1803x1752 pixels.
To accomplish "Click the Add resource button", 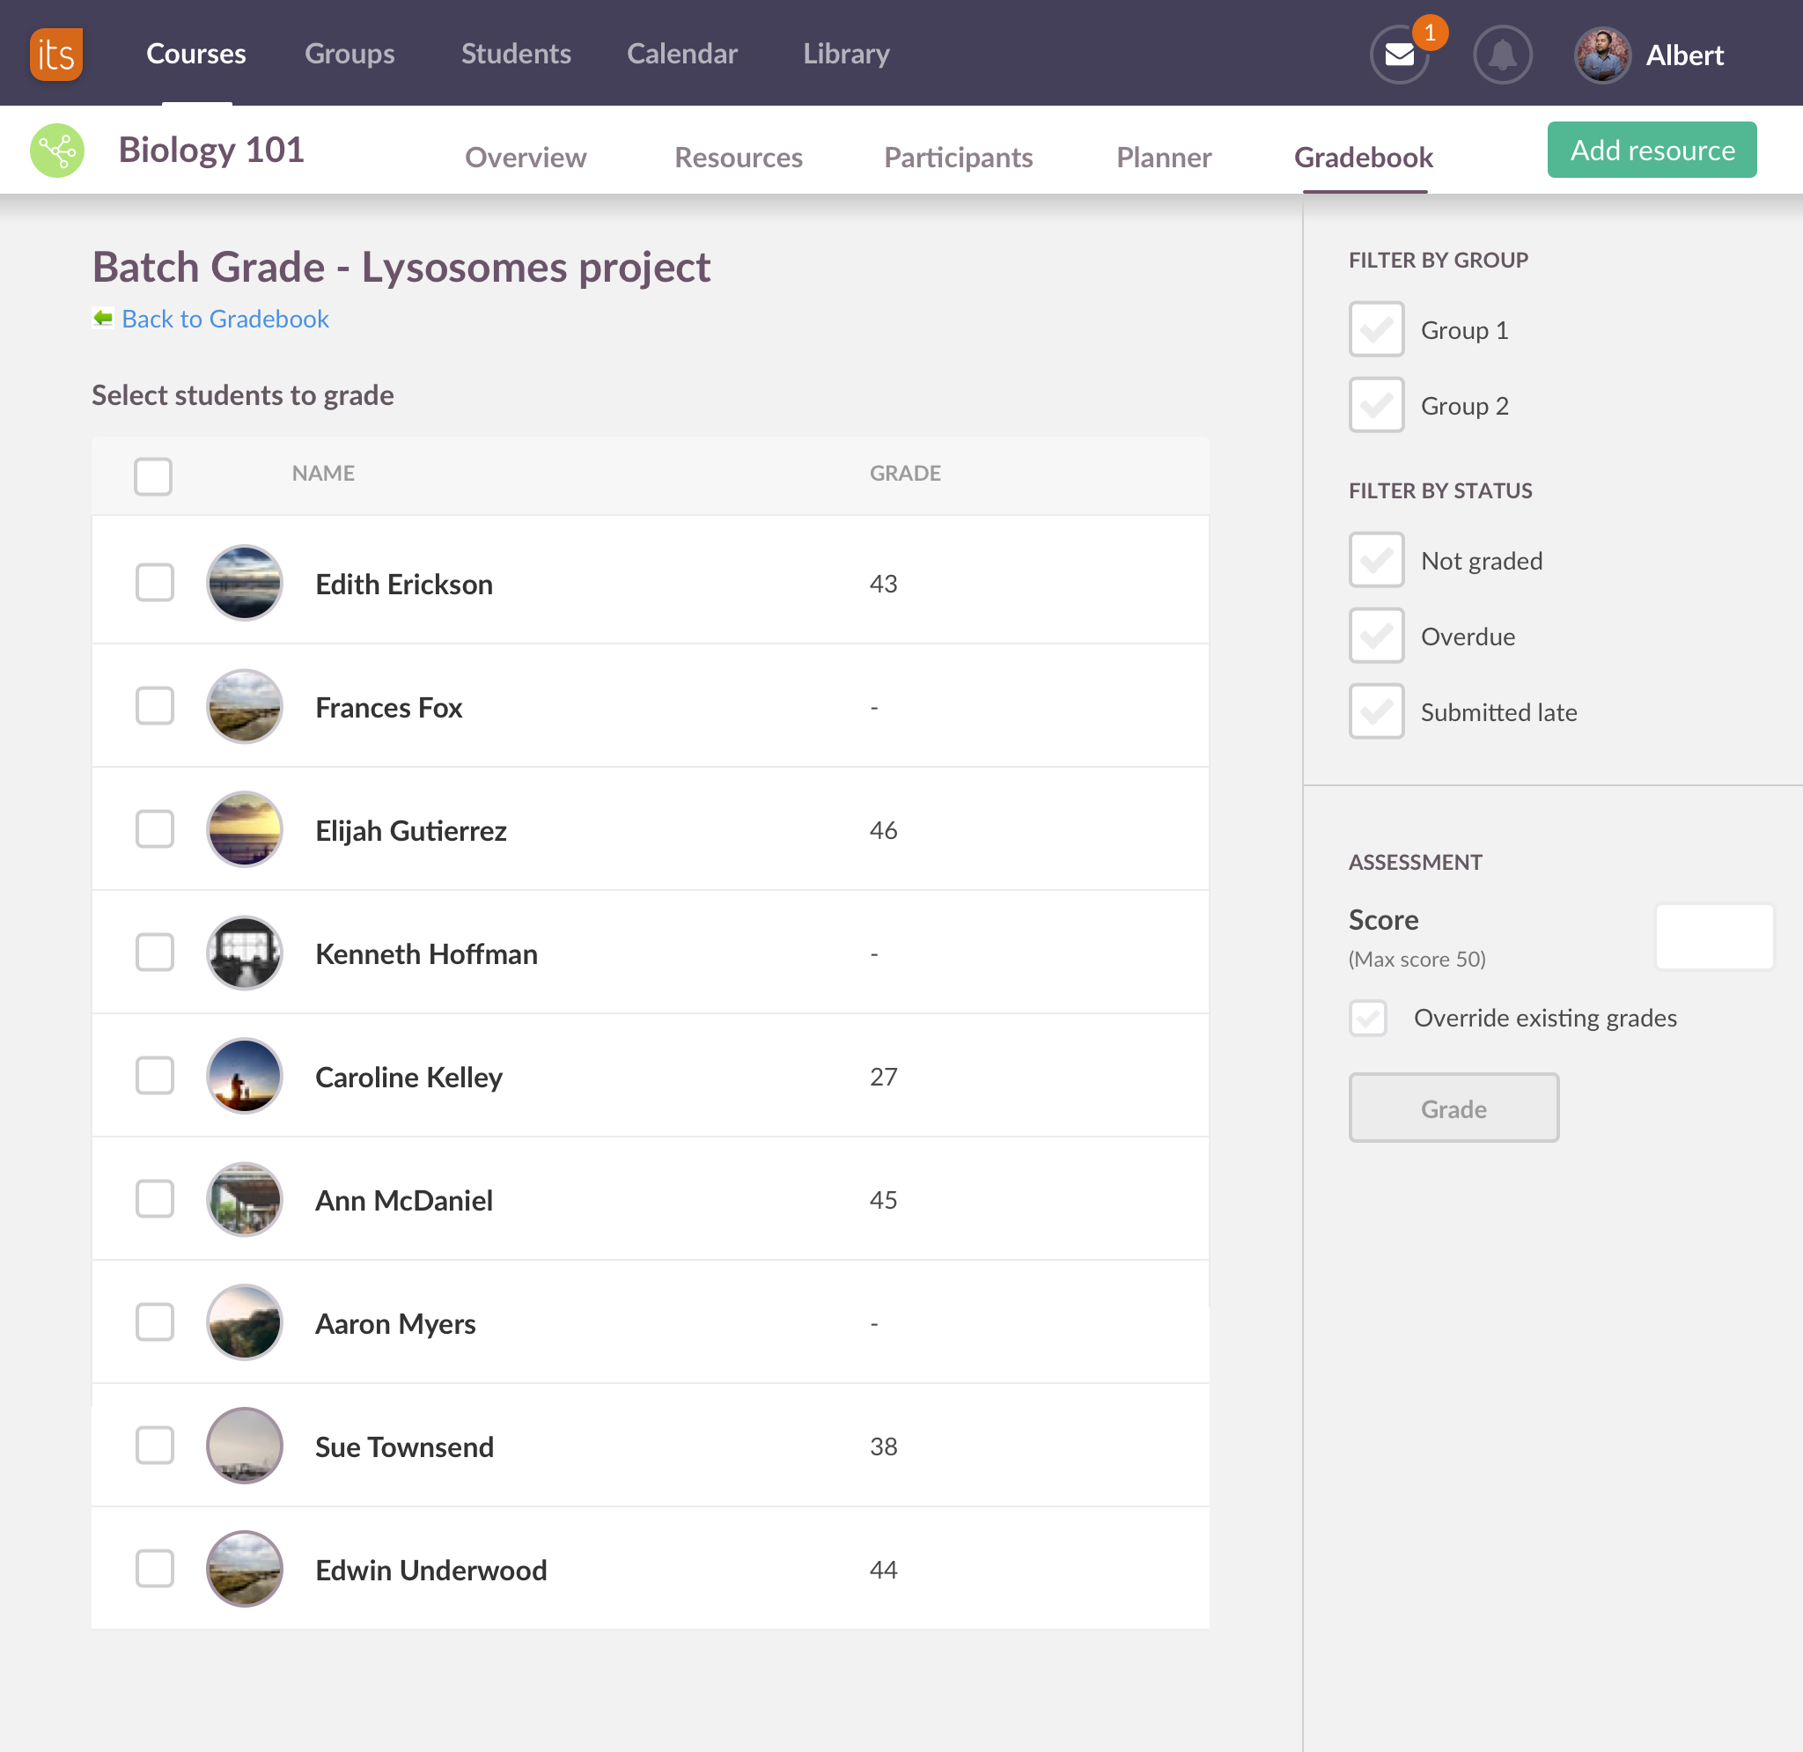I will 1652,149.
